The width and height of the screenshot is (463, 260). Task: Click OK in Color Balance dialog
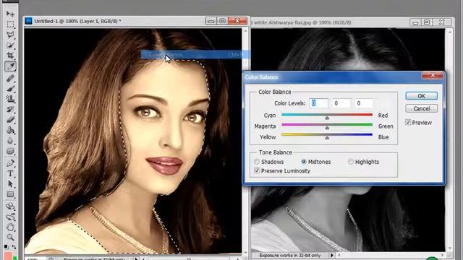421,96
